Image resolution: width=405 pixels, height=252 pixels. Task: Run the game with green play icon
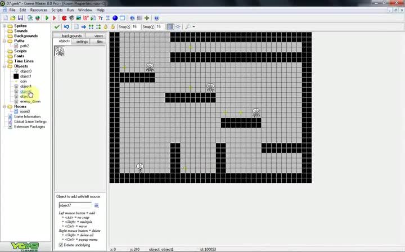[47, 18]
